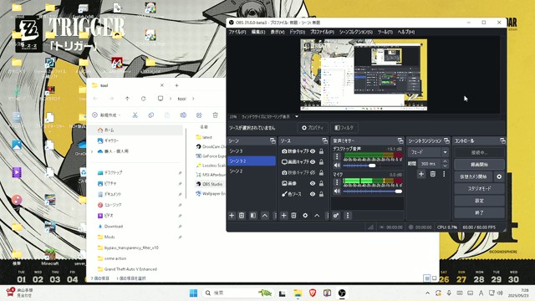
Task: Open マイク channel options menu
Action: tap(337, 182)
